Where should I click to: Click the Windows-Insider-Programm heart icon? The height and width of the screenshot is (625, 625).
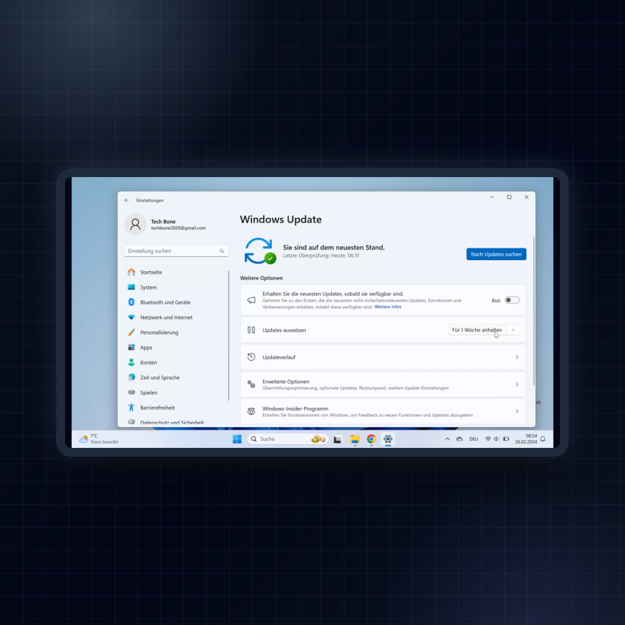pyautogui.click(x=251, y=411)
